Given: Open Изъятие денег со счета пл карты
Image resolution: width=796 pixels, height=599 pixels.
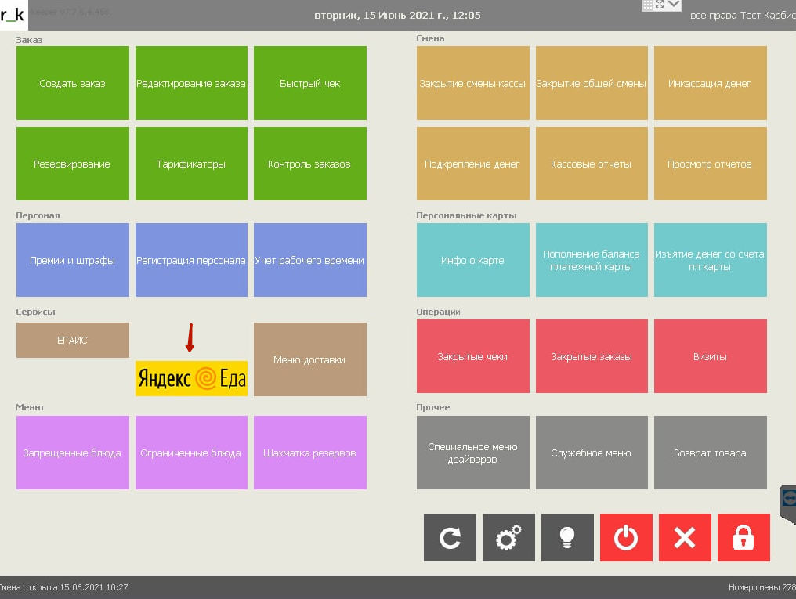Looking at the screenshot, I should pyautogui.click(x=711, y=260).
